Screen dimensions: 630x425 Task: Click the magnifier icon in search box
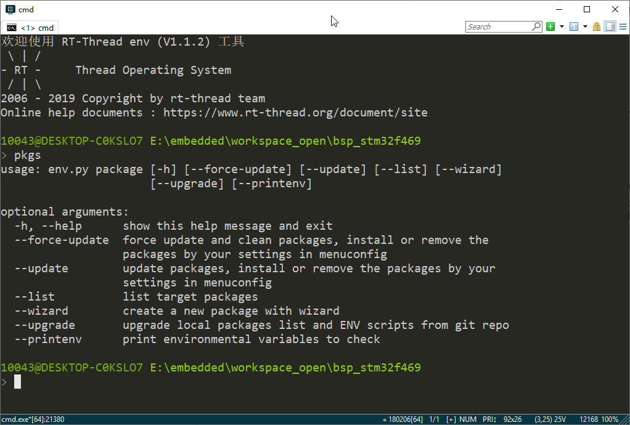pyautogui.click(x=536, y=26)
